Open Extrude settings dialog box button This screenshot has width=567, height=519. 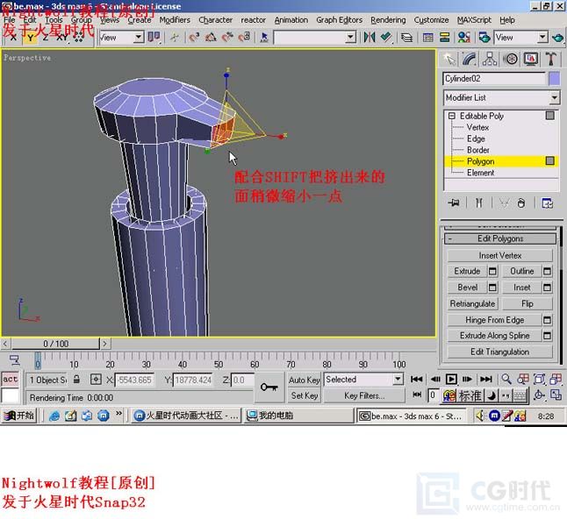[x=492, y=271]
